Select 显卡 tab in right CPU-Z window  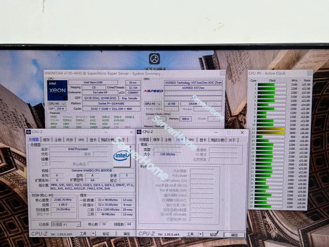click(203, 140)
